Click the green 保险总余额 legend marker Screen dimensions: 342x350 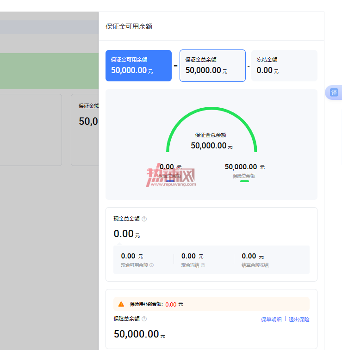[244, 181]
